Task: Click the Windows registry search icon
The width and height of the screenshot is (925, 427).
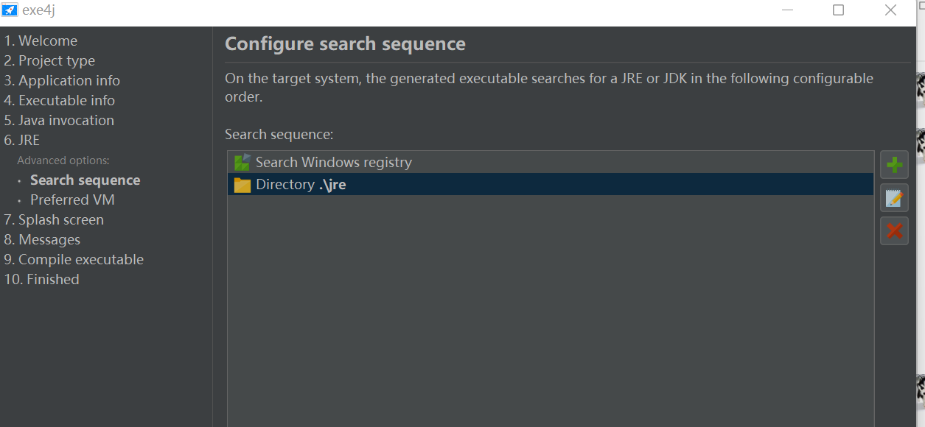Action: 242,163
